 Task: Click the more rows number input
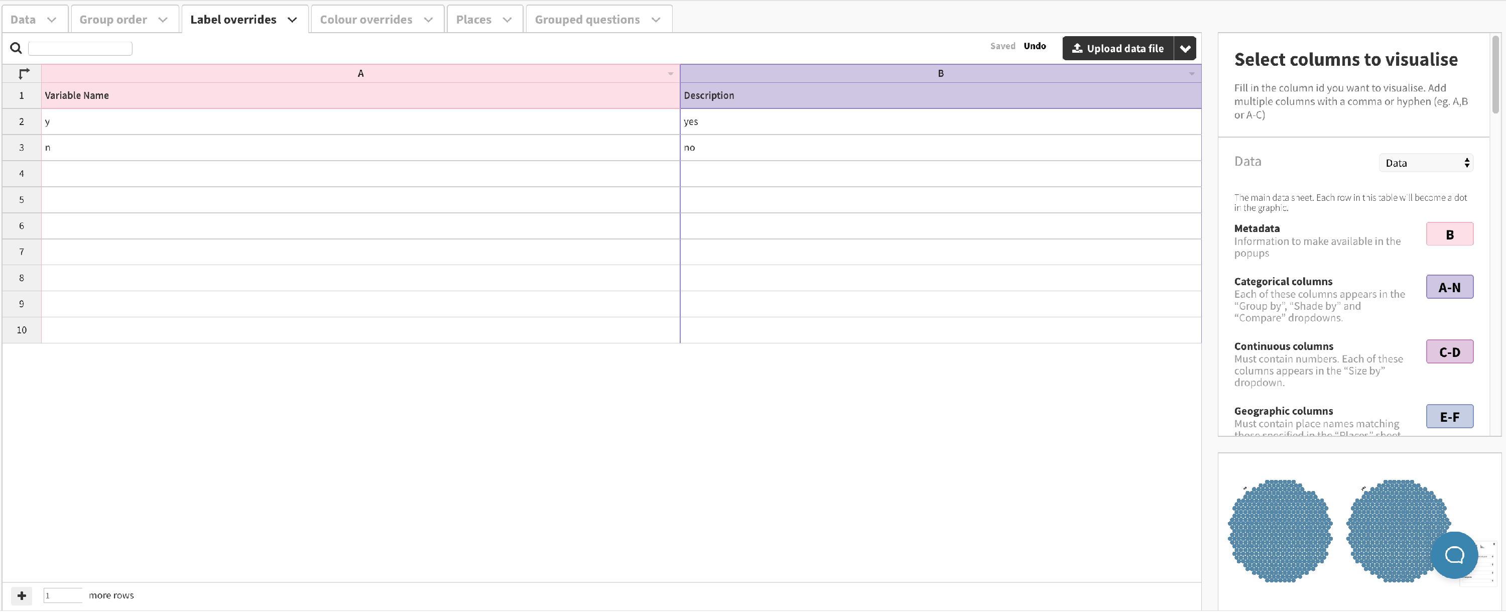(x=63, y=595)
